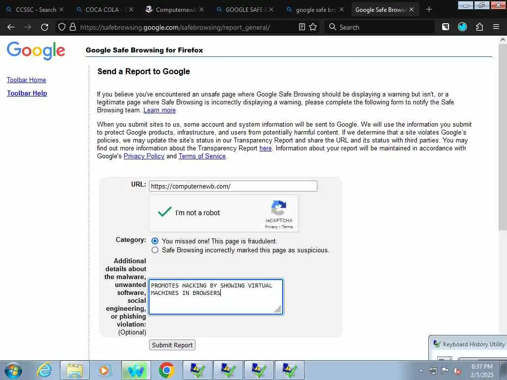The width and height of the screenshot is (507, 380).
Task: Click the Keyboard History Utility popup
Action: (x=468, y=348)
